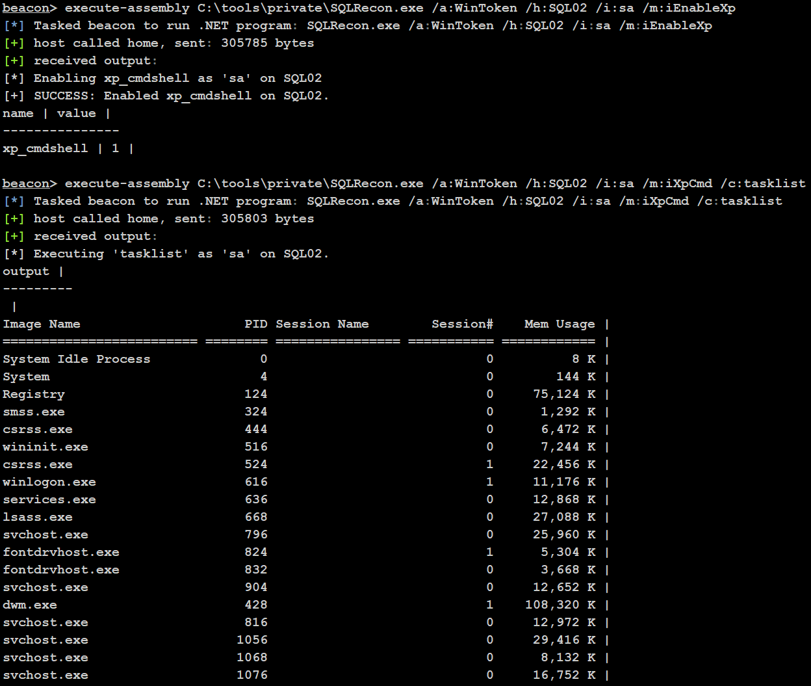Image resolution: width=811 pixels, height=686 pixels.
Task: Click the 'System Idle Process' row name
Action: [77, 359]
